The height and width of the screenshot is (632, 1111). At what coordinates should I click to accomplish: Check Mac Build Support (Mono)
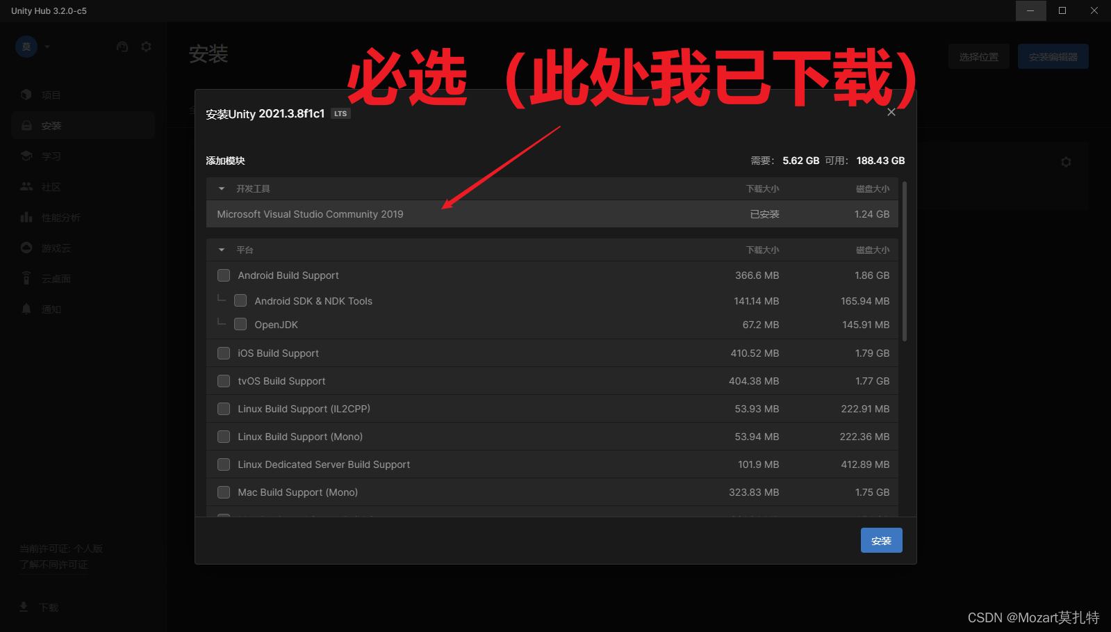point(224,492)
